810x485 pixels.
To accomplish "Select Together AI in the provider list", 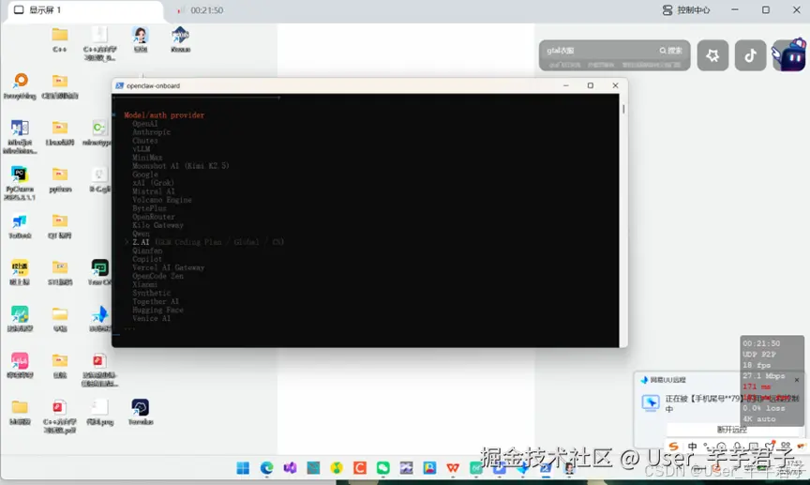I will 156,301.
